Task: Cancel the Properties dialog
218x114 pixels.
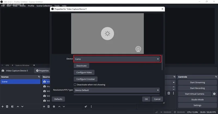Action: 157,99
